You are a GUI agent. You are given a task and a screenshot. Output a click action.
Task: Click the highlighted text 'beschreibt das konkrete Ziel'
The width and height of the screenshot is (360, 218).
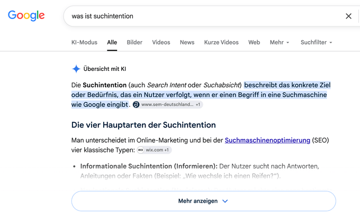click(287, 85)
